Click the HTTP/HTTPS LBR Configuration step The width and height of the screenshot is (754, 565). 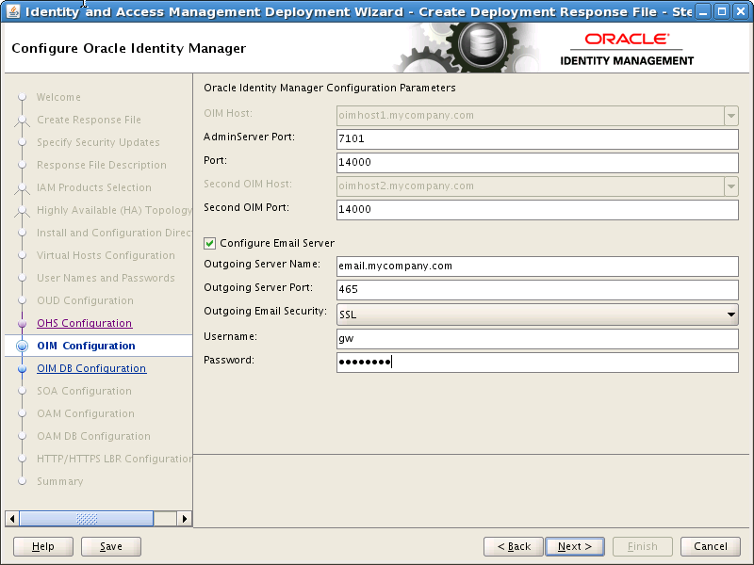tap(114, 459)
